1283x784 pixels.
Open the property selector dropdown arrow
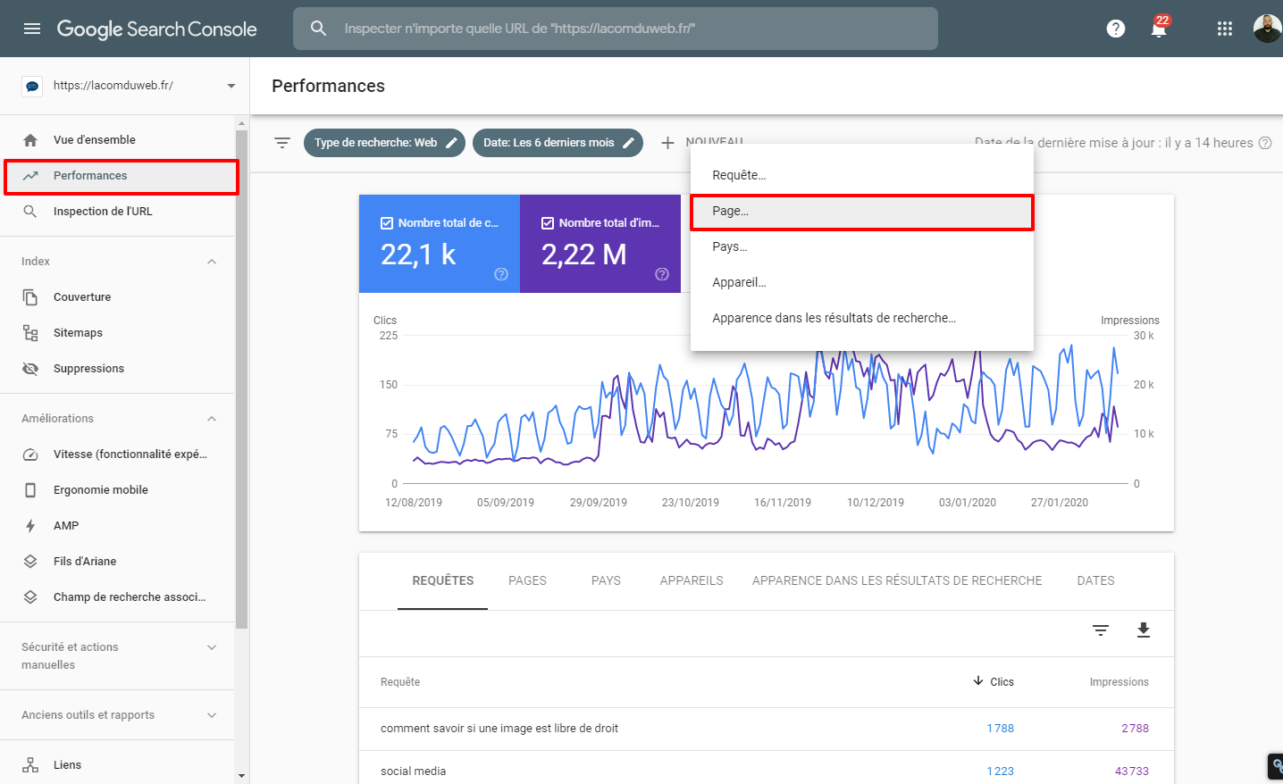231,86
